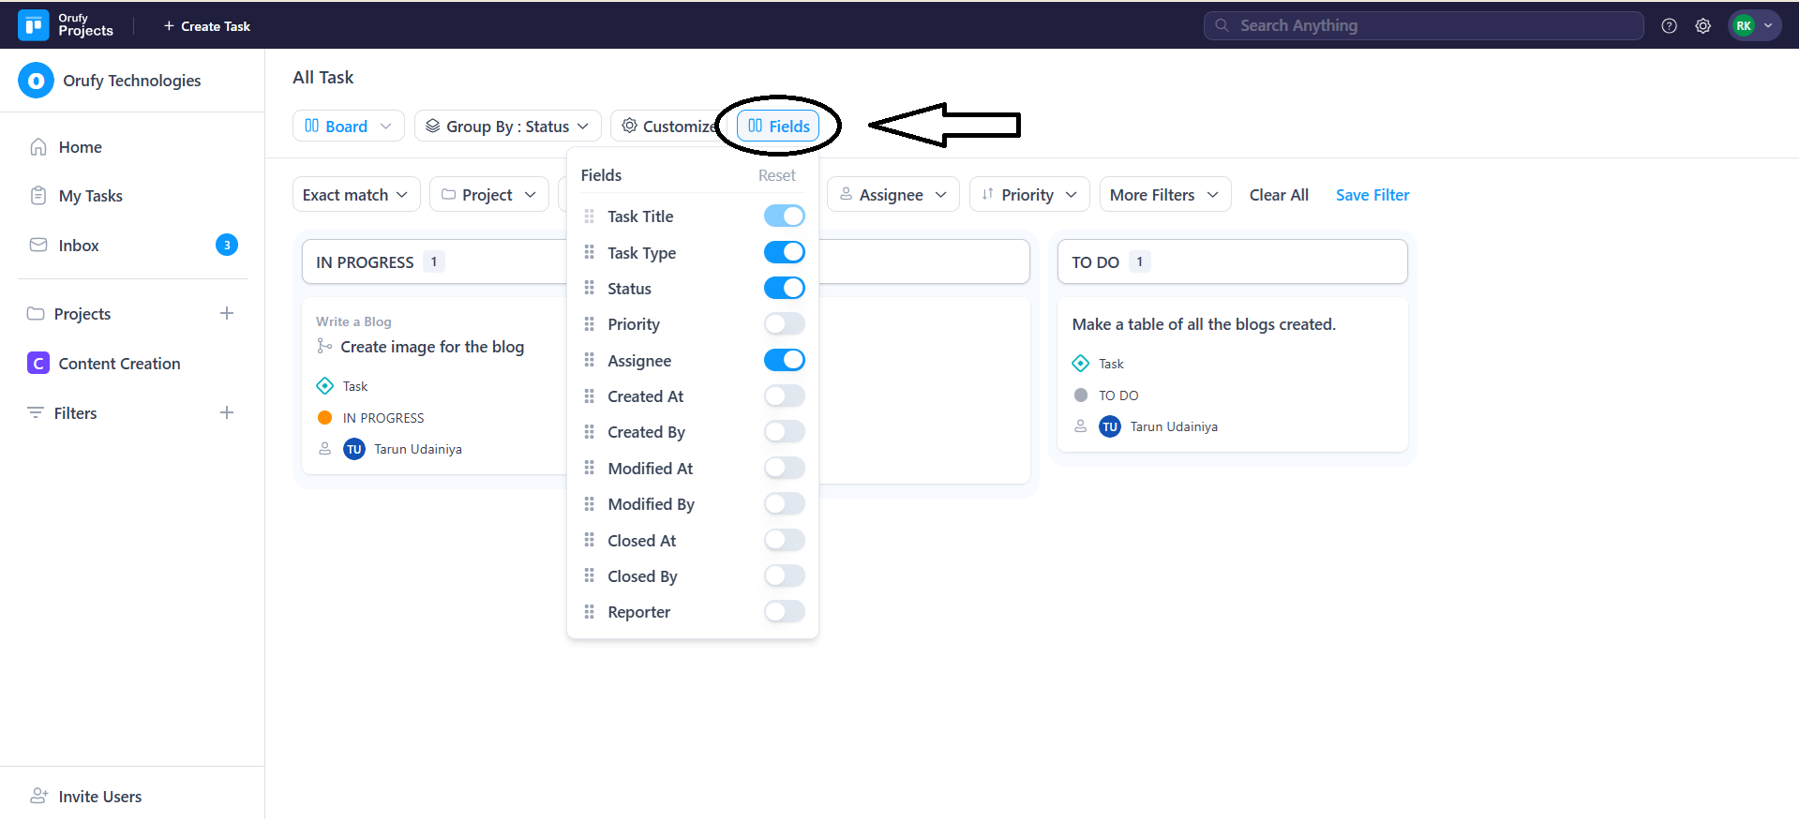Open the help question mark icon
Viewport: 1799px width, 821px height.
pyautogui.click(x=1669, y=26)
